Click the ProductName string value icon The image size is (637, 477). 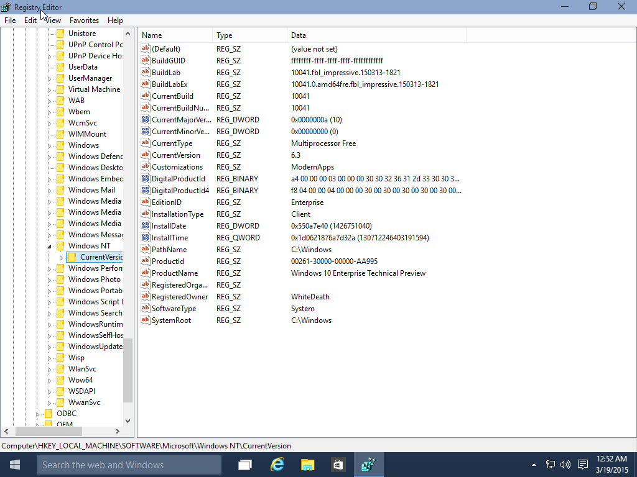(146, 273)
